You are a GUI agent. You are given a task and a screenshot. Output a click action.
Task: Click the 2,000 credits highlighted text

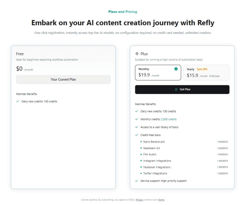[169, 119]
